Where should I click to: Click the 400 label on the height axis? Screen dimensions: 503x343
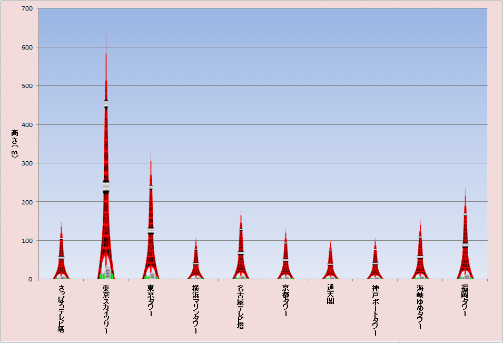[27, 125]
